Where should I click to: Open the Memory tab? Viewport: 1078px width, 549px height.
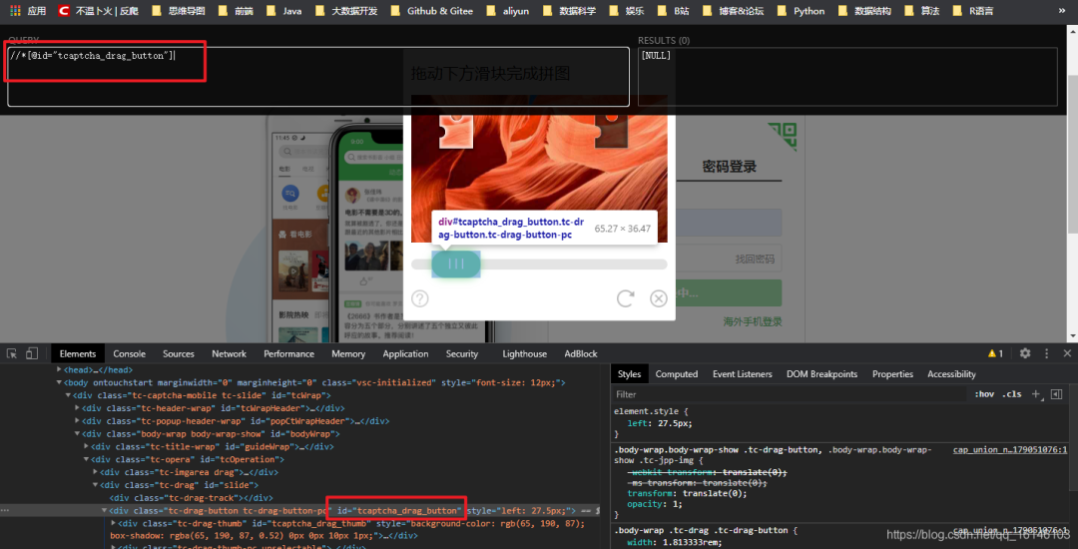point(348,354)
